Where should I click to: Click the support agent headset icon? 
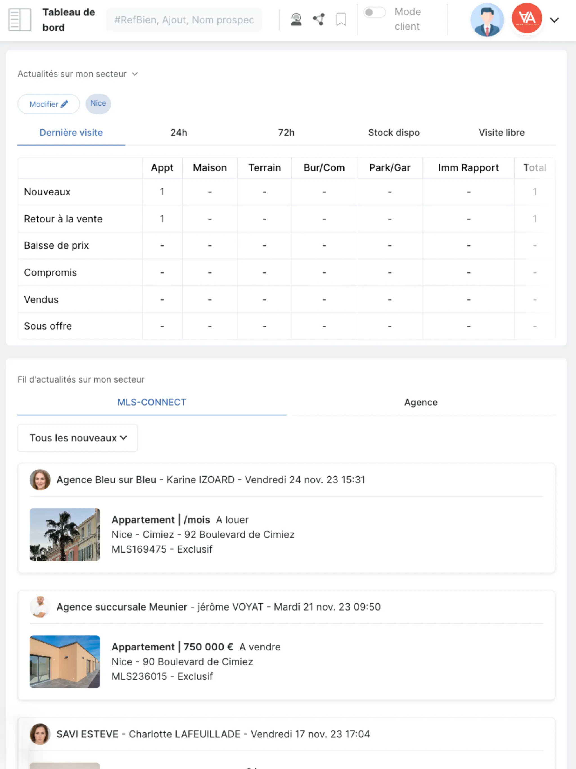point(296,19)
